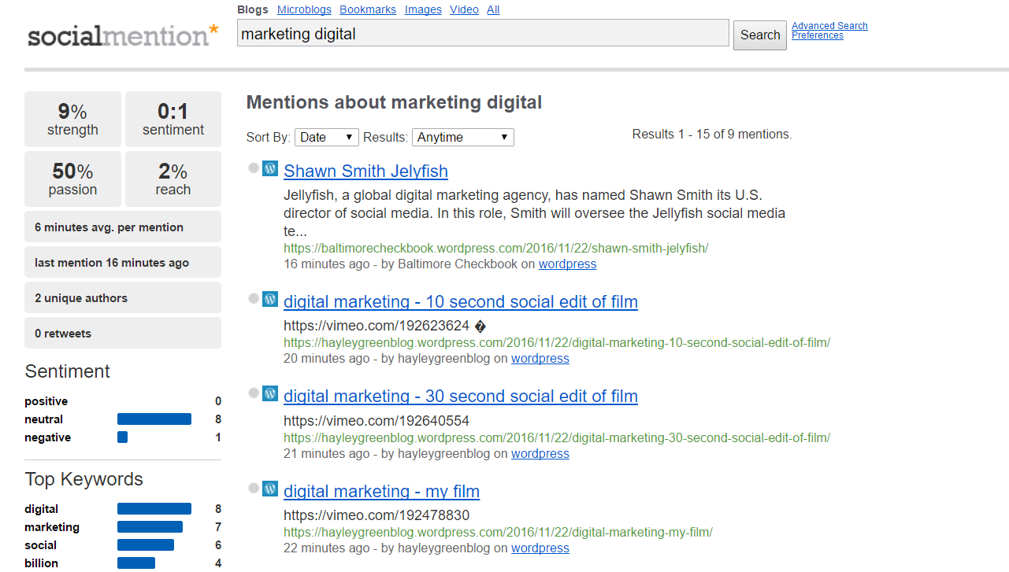Click Mentions about marketing digital heading

click(394, 102)
